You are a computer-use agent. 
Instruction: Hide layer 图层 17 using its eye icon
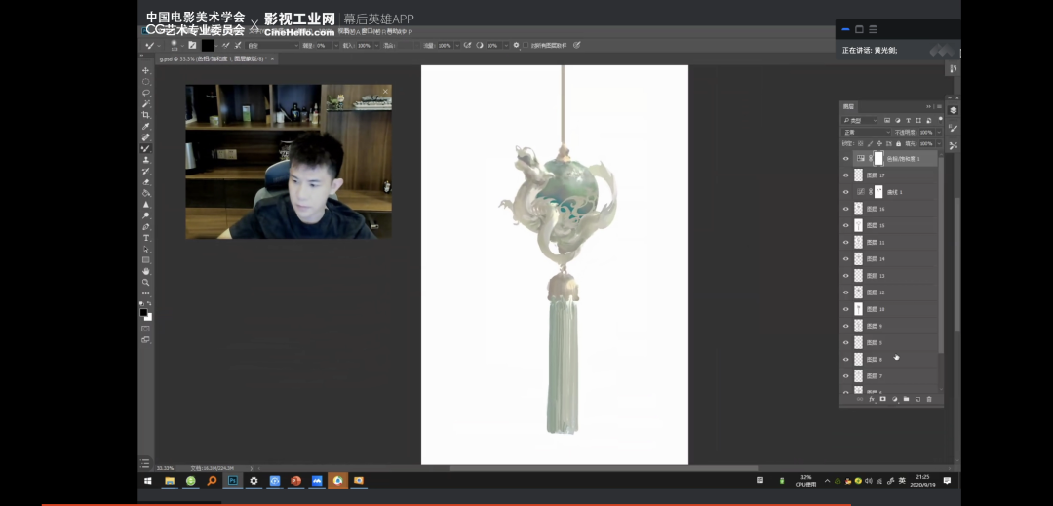[x=846, y=175]
